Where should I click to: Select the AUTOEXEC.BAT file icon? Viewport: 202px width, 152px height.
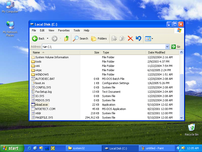[33, 79]
